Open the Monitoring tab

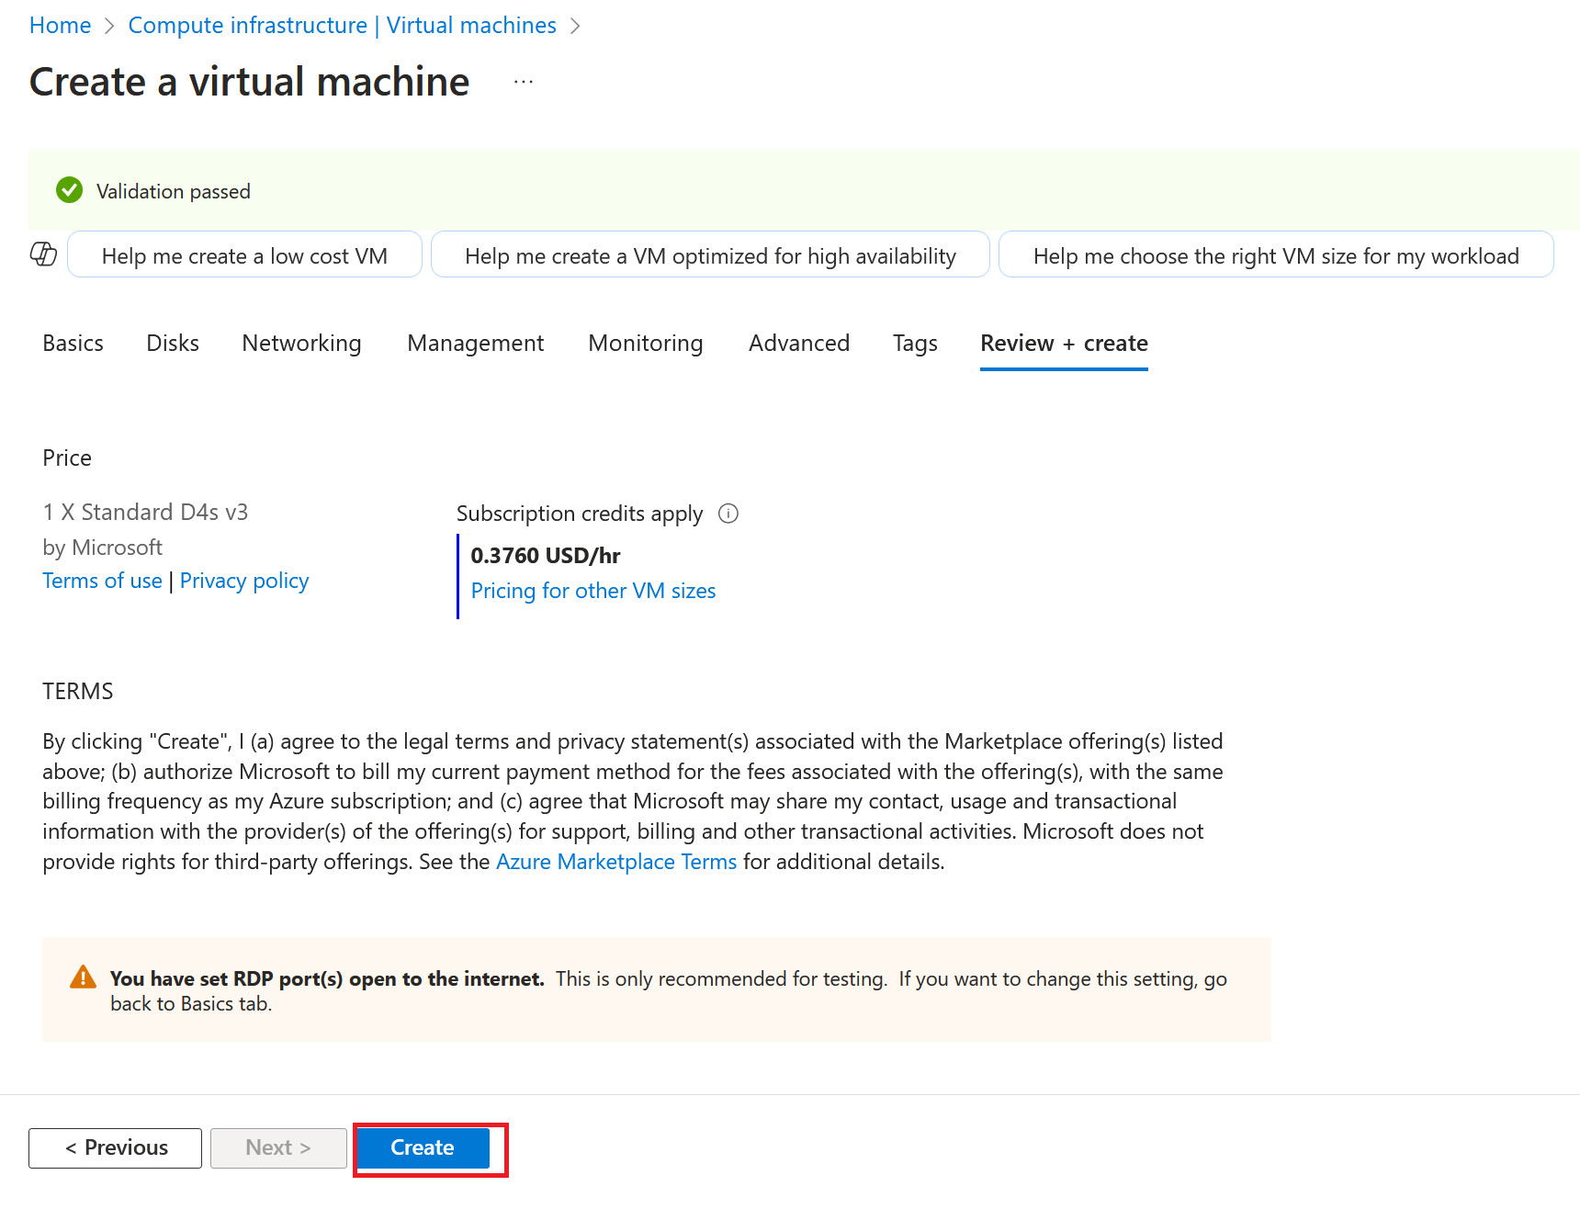(646, 343)
